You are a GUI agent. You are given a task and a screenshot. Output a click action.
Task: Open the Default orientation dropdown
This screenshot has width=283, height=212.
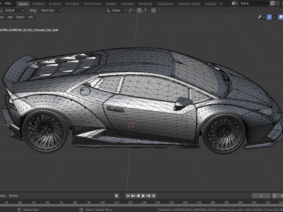(12, 11)
